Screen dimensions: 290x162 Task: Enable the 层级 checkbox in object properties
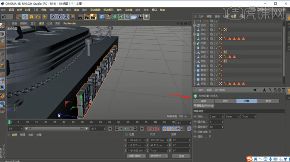(x=211, y=136)
